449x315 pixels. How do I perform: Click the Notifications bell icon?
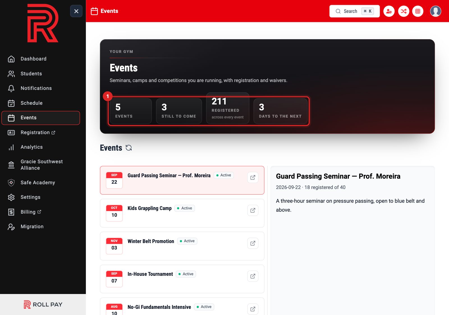click(11, 88)
